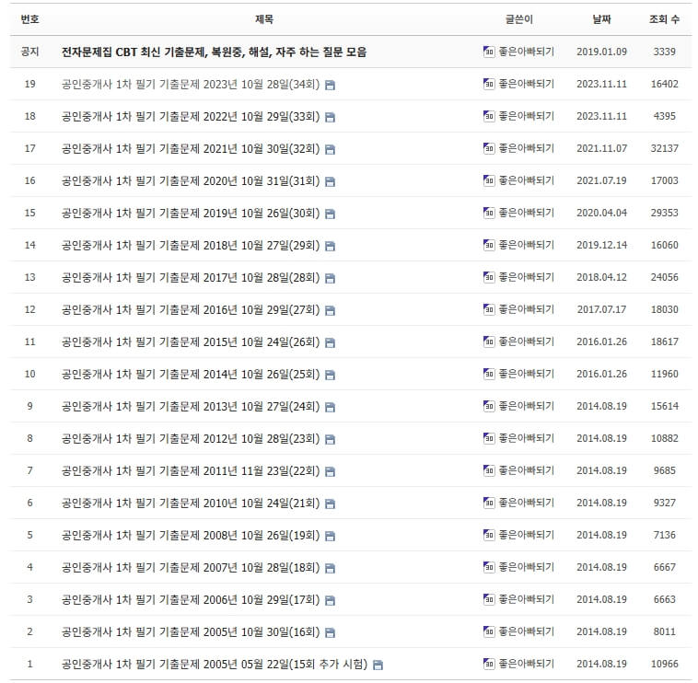The width and height of the screenshot is (698, 683).
Task: Click author 좋은아빠되기 in row 3
Action: pyautogui.click(x=526, y=599)
